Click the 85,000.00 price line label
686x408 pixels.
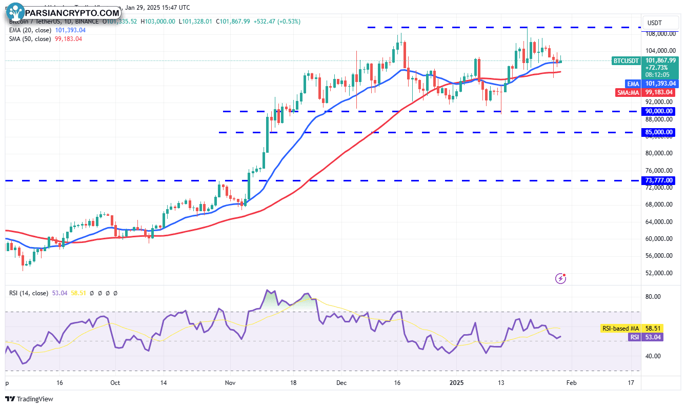[659, 132]
